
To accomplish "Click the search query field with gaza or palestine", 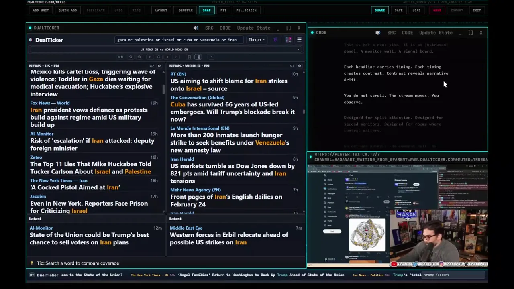I will [x=179, y=40].
